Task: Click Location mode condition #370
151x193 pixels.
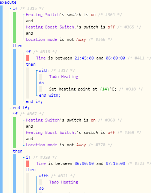Action: coord(69,145)
